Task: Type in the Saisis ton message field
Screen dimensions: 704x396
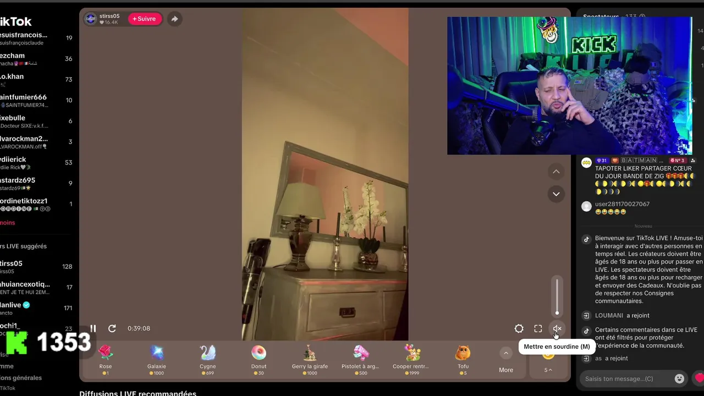Action: [x=628, y=378]
